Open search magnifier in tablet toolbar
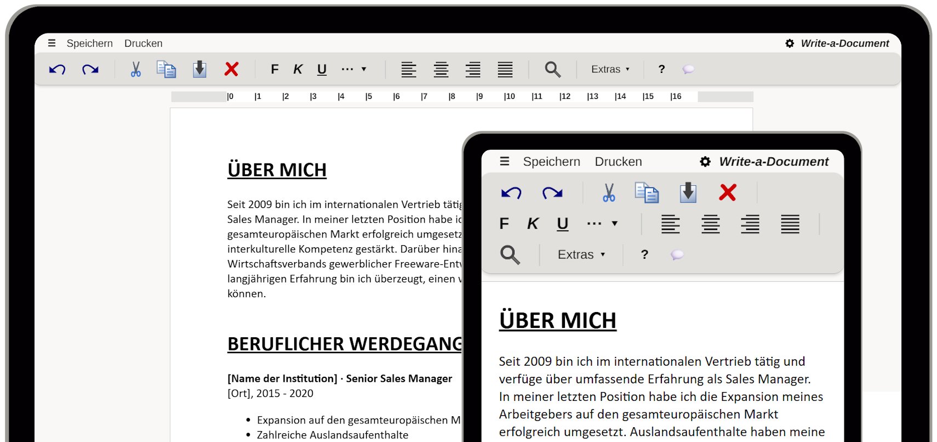This screenshot has height=442, width=937. [510, 255]
